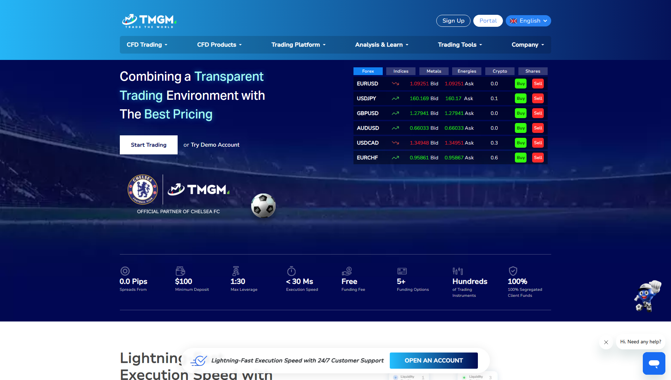This screenshot has width=671, height=380.
Task: Click the Chelsea FC crest badge
Action: [x=143, y=189]
